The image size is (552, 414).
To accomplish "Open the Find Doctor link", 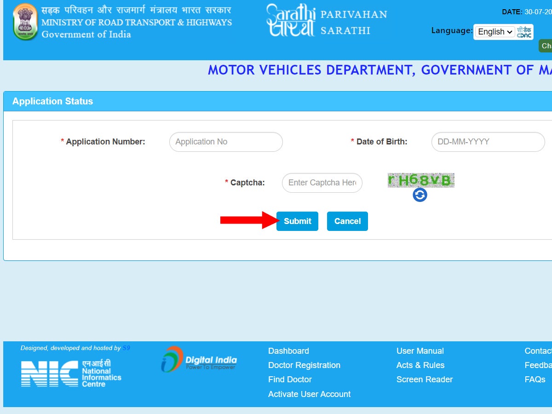I will coord(290,379).
